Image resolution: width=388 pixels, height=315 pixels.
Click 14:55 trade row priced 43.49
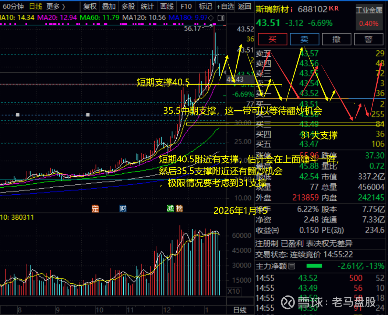[x=320, y=288]
